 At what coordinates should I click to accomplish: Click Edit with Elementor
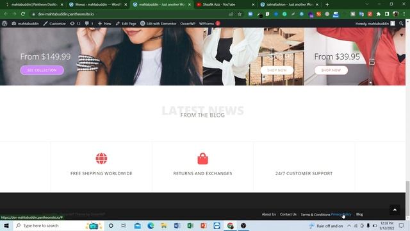click(158, 24)
